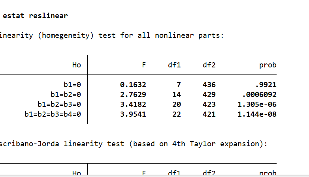This screenshot has height=177, width=309.
Task: Click the probability value 1.144e-08
Action: coord(257,114)
